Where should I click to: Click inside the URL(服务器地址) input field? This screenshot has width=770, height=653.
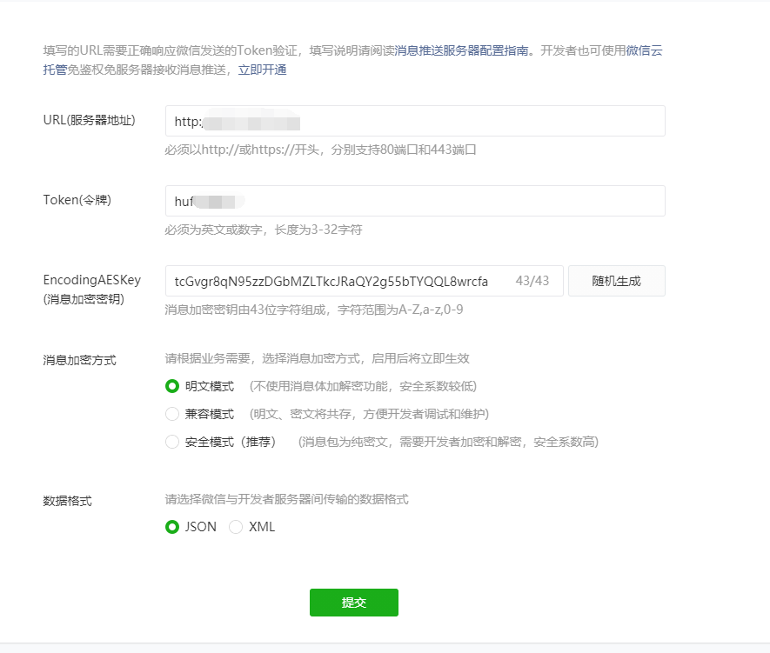pyautogui.click(x=415, y=121)
